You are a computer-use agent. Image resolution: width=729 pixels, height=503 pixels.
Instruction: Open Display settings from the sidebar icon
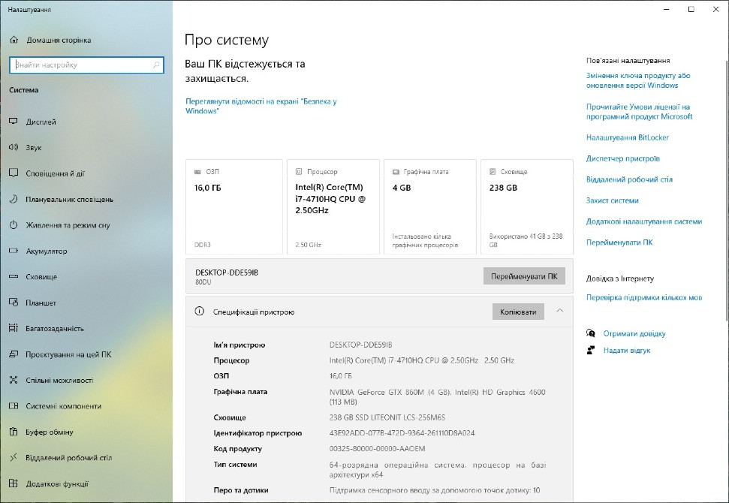click(x=15, y=121)
